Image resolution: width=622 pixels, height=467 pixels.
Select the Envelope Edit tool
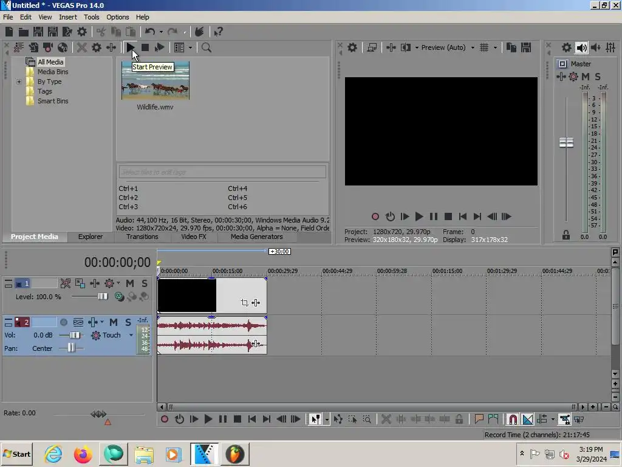coord(338,419)
